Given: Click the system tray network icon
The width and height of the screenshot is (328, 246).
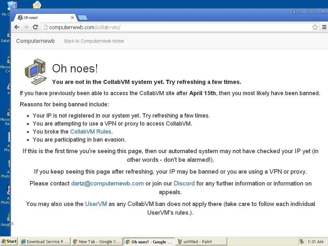Looking at the screenshot, I should (x=302, y=242).
